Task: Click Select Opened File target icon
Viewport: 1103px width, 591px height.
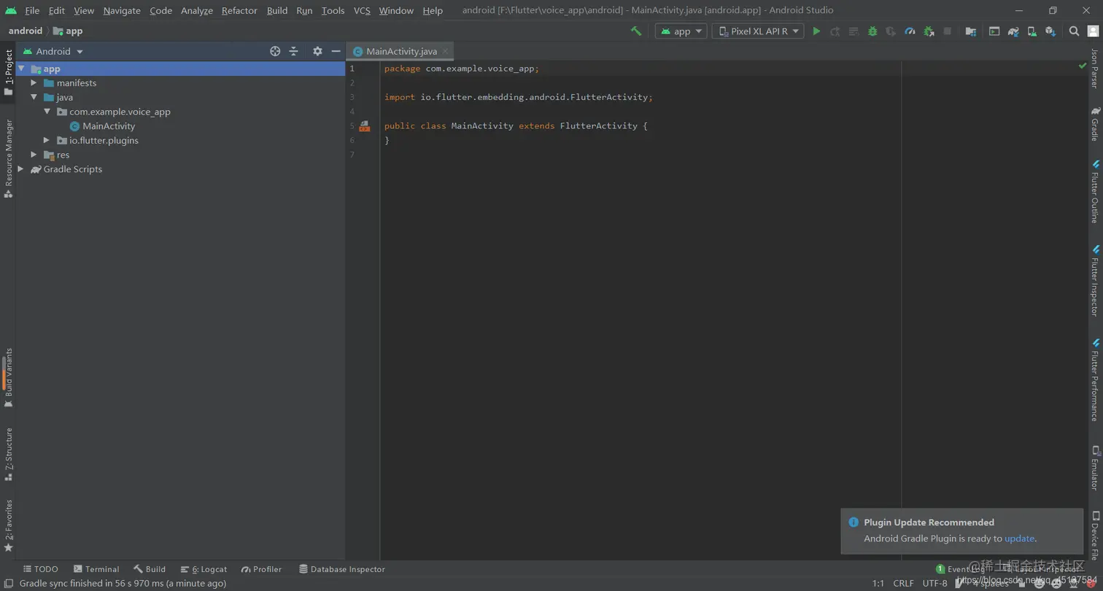Action: pos(275,51)
